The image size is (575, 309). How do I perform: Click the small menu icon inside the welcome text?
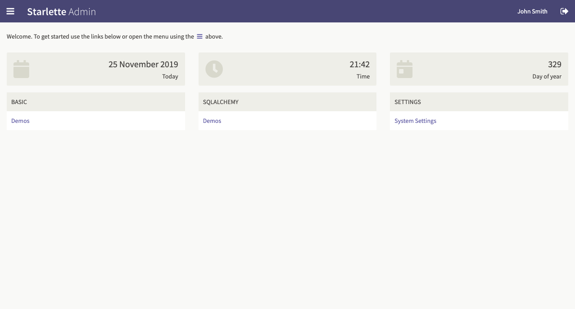coord(199,36)
